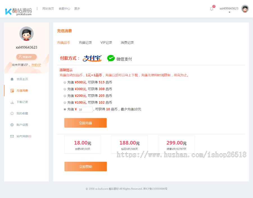Go to 网站首页 in top nav
The image size is (253, 198).
pyautogui.click(x=48, y=8)
